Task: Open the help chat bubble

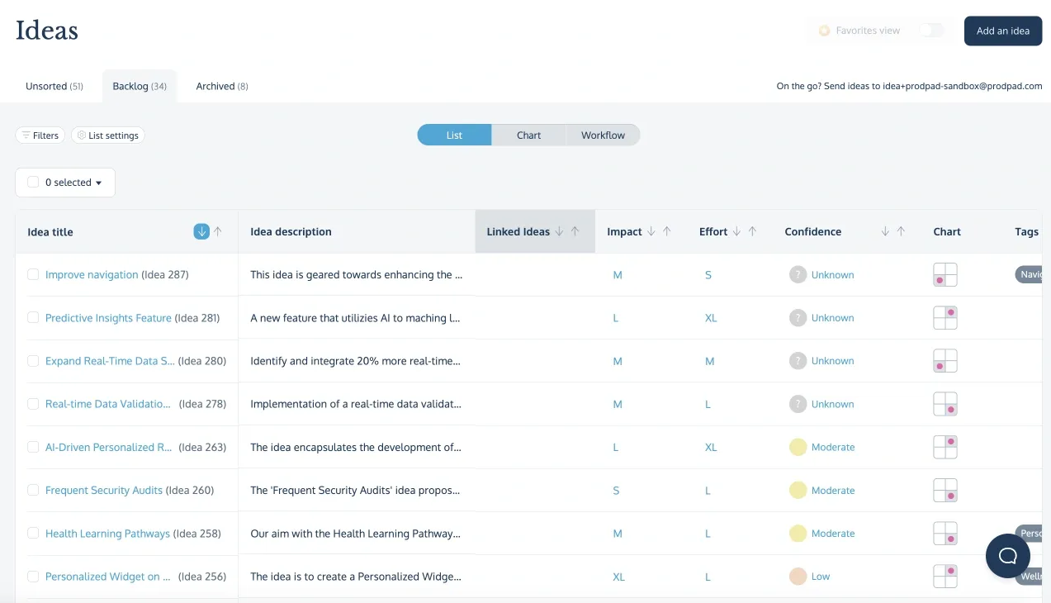Action: coord(1007,556)
